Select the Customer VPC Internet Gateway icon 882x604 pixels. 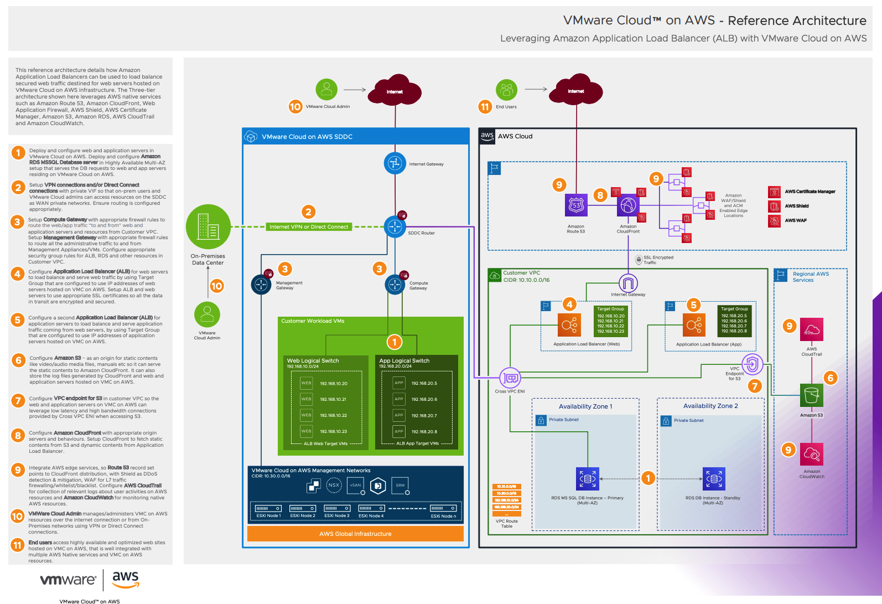click(x=628, y=283)
